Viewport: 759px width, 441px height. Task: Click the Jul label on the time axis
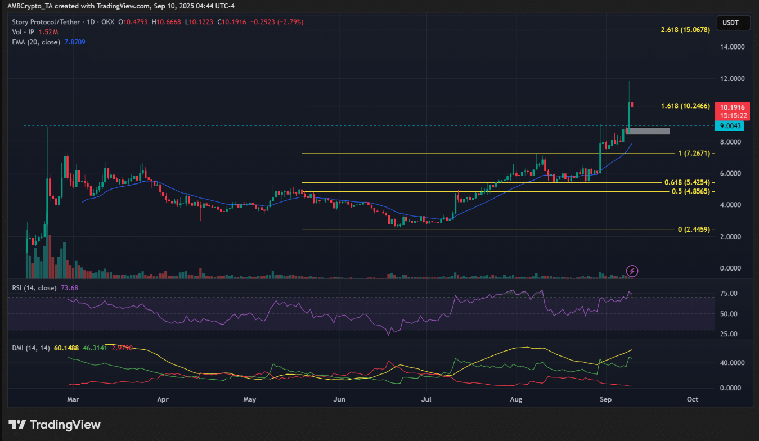(426, 399)
